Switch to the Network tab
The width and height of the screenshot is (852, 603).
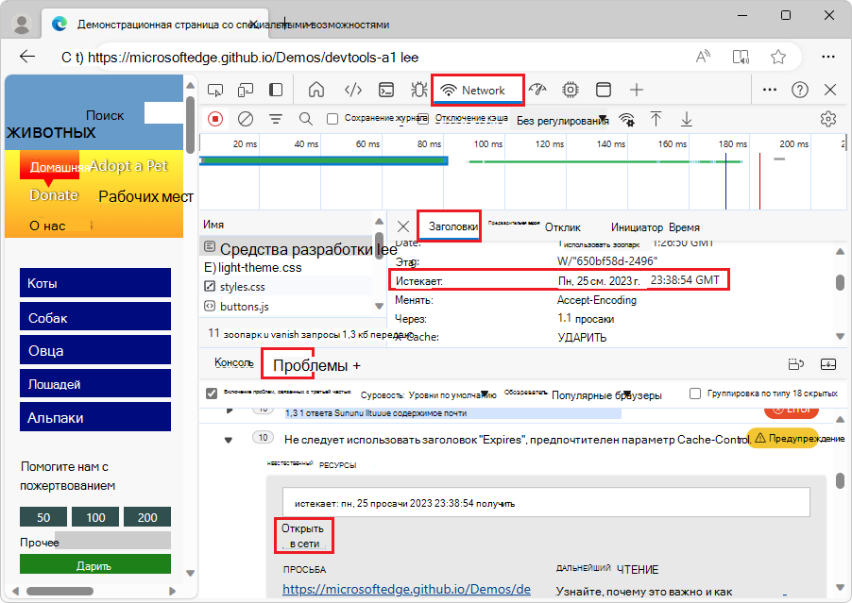[478, 90]
